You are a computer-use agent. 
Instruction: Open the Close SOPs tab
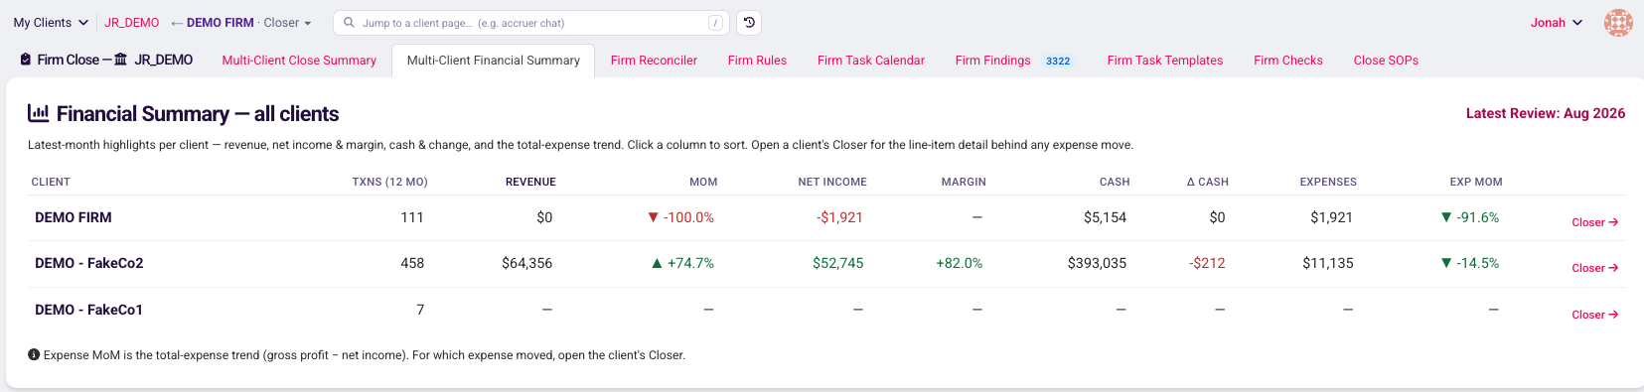[1386, 61]
